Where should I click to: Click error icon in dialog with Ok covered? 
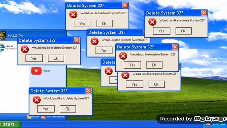pyautogui.click(x=95, y=41)
